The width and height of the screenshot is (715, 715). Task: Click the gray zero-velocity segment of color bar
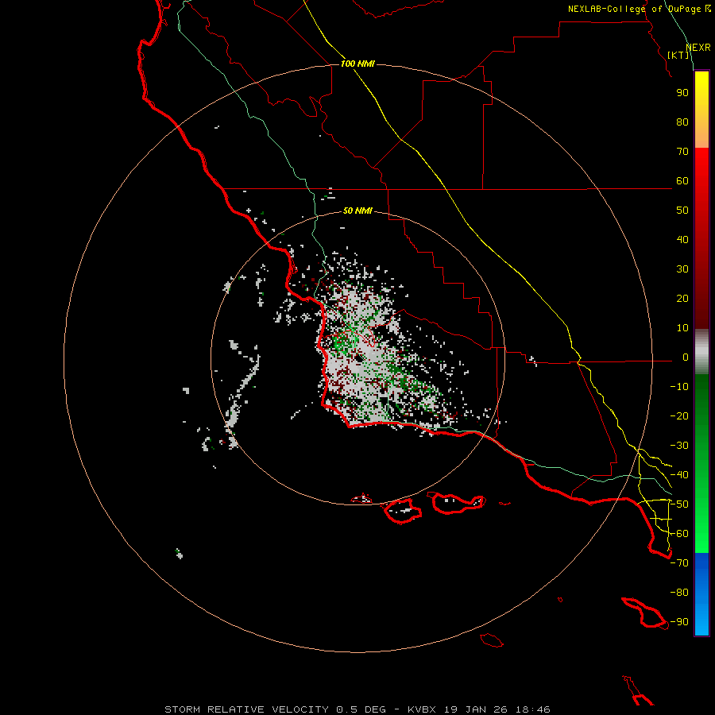(701, 352)
